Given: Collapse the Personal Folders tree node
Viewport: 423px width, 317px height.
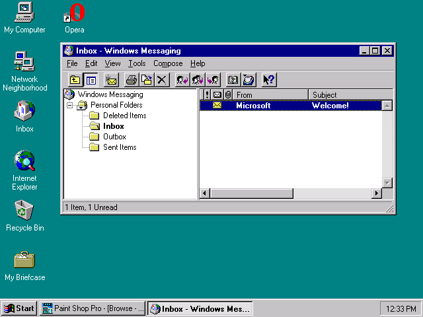Looking at the screenshot, I should [69, 105].
